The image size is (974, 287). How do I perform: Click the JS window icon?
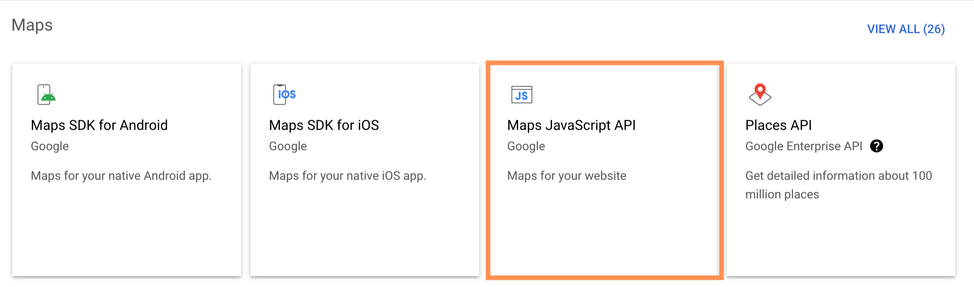[521, 95]
